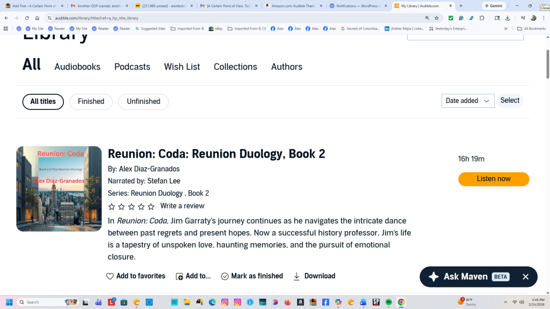Screen dimensions: 550x309
Task: Click the Add to... collection icon
Action: [179, 276]
